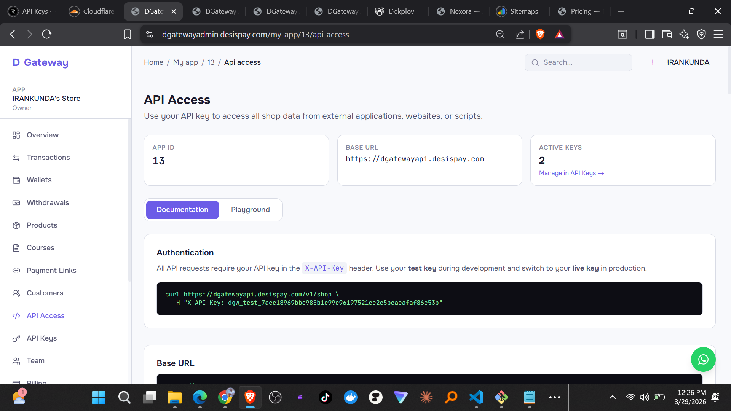Switch to the Playground tab
The image size is (731, 411).
click(x=250, y=210)
